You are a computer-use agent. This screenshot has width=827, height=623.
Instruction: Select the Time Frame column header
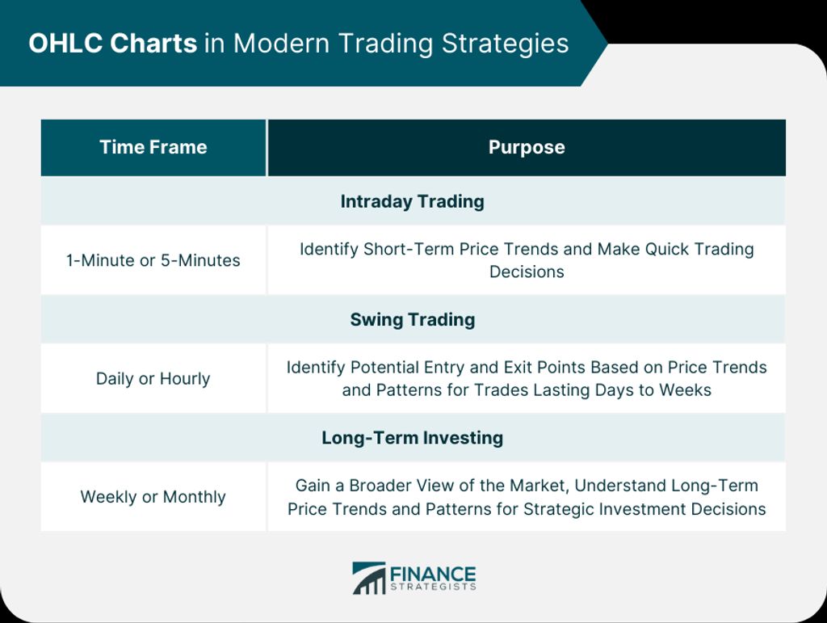pyautogui.click(x=153, y=147)
